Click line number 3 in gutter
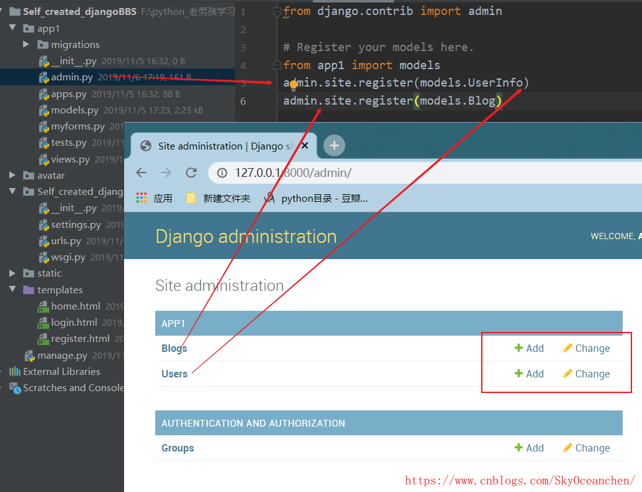This screenshot has width=642, height=492. [x=243, y=47]
